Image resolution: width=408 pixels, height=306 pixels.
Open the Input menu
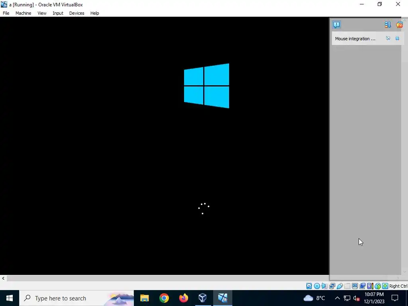click(x=58, y=13)
